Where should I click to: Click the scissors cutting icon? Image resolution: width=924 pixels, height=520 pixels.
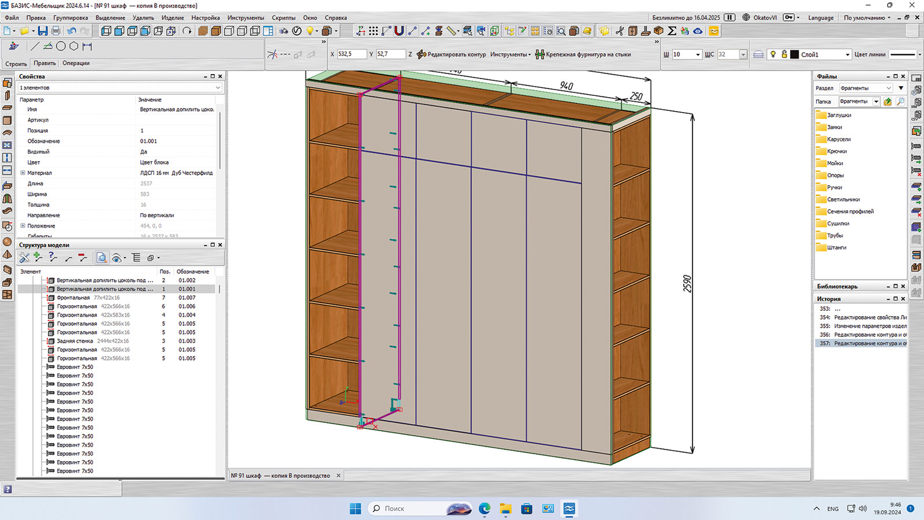(620, 31)
